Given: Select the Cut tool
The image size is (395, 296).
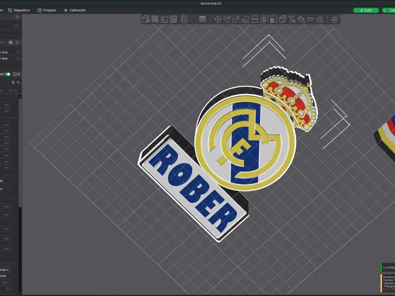Looking at the screenshot, I should point(255,19).
